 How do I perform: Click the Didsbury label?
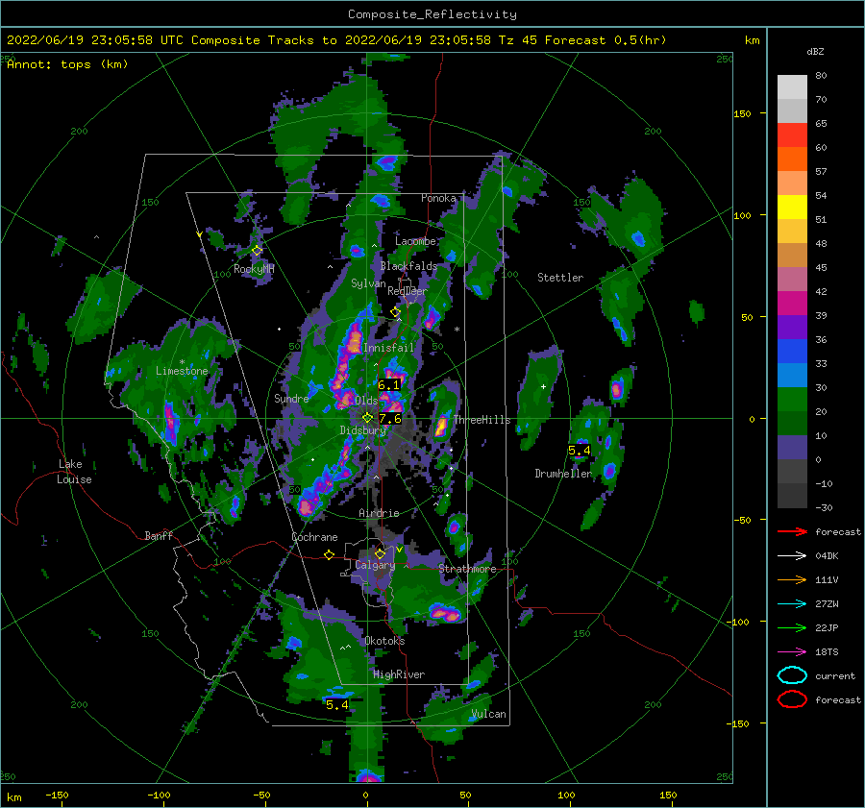[362, 430]
